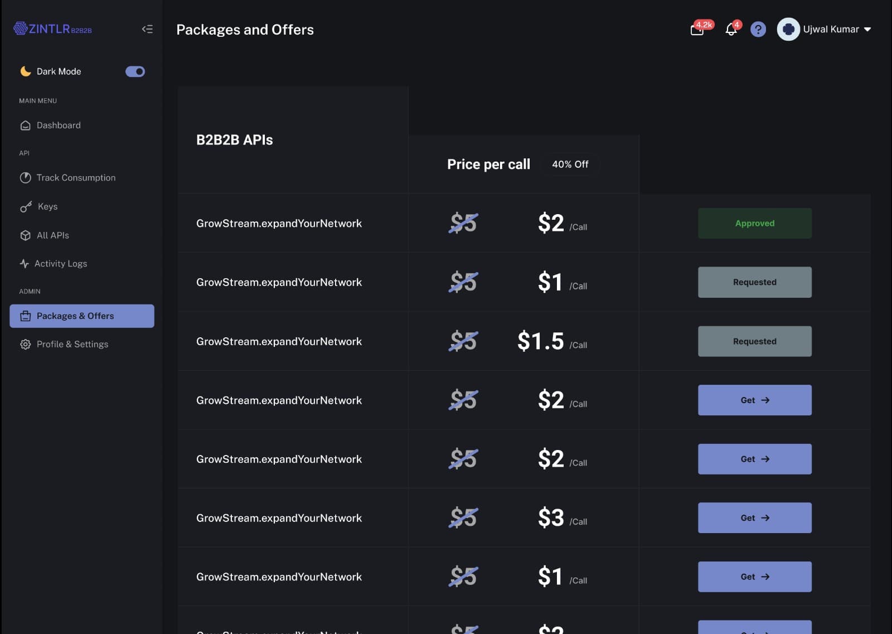Select the Dashboard menu item
Screen dimensions: 892x634
coord(58,125)
